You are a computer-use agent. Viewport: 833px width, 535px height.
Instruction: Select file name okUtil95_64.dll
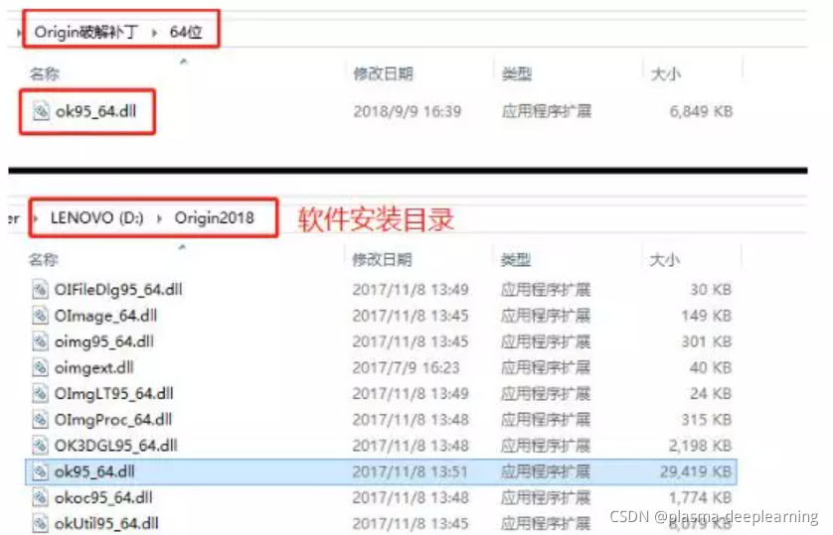pos(106,523)
